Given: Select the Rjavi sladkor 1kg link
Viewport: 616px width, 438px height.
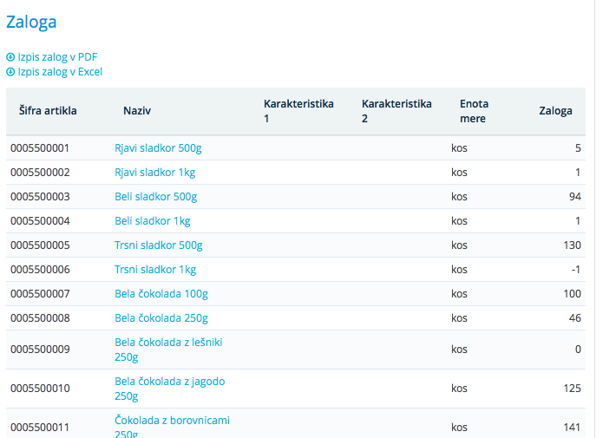Looking at the screenshot, I should pos(154,173).
